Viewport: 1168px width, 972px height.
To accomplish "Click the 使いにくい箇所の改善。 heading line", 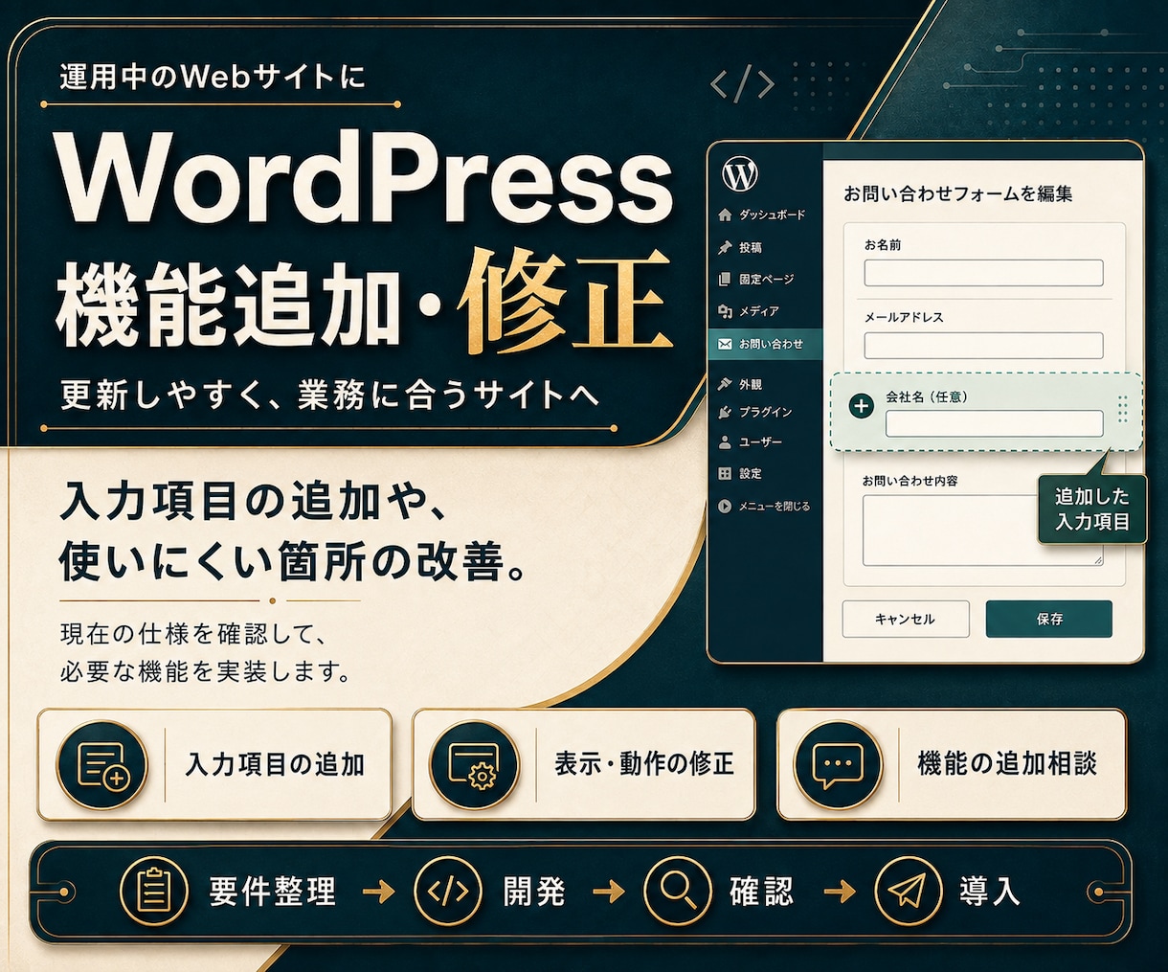I will [294, 562].
